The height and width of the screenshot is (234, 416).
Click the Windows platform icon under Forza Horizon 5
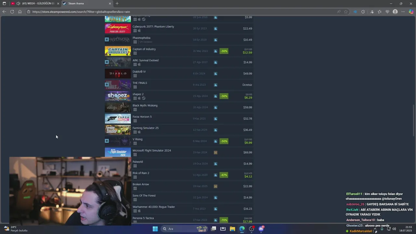tap(135, 121)
